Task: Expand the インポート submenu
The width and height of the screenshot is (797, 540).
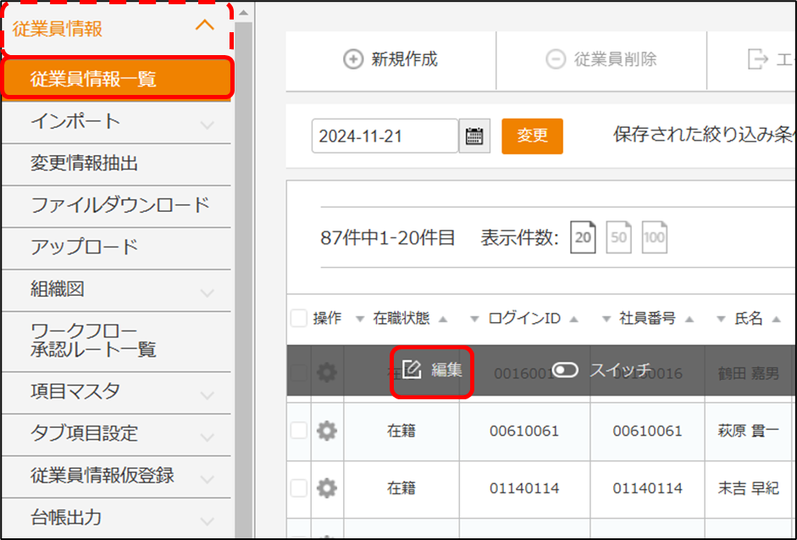Action: point(207,125)
